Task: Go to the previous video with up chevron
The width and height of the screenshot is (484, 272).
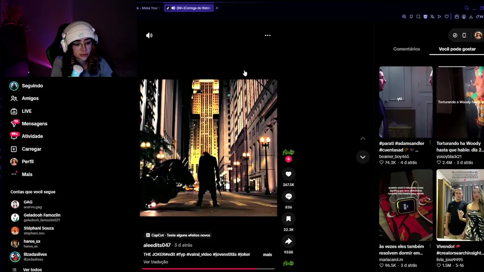Action: coord(363,139)
